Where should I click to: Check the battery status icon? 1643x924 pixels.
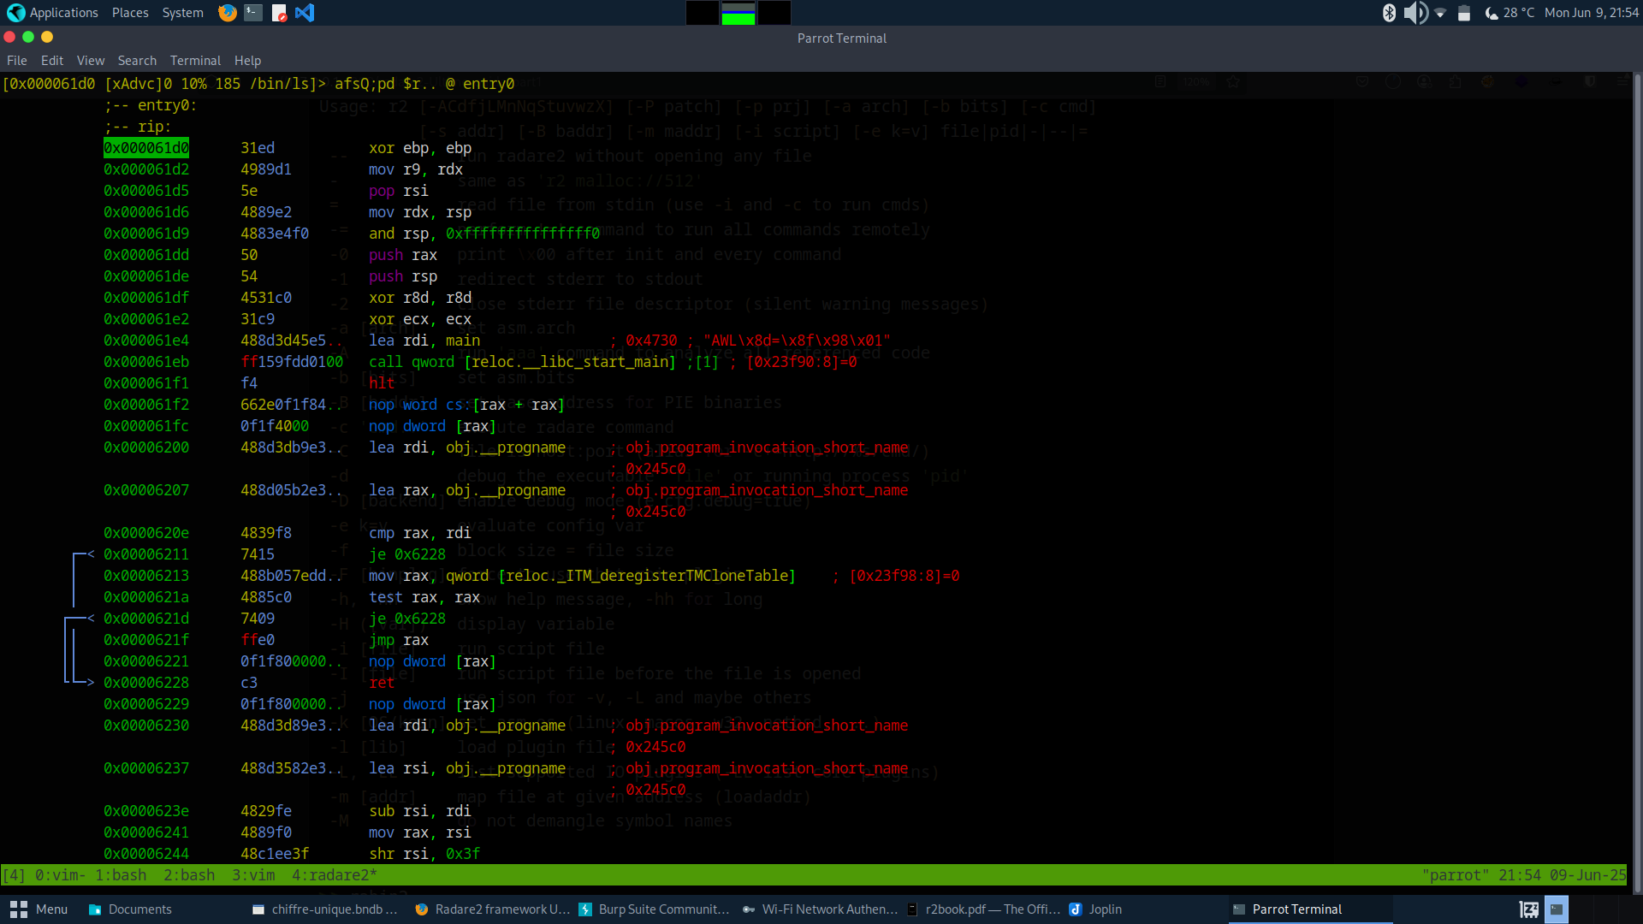pos(1464,13)
